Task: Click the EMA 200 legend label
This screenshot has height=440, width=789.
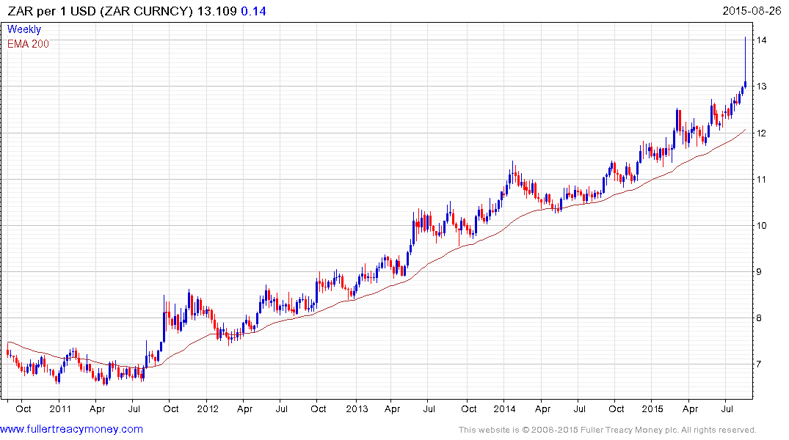Action: pyautogui.click(x=28, y=44)
